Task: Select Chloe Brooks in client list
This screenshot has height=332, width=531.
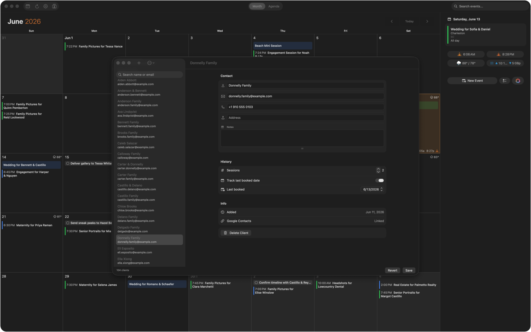Action: point(150,208)
